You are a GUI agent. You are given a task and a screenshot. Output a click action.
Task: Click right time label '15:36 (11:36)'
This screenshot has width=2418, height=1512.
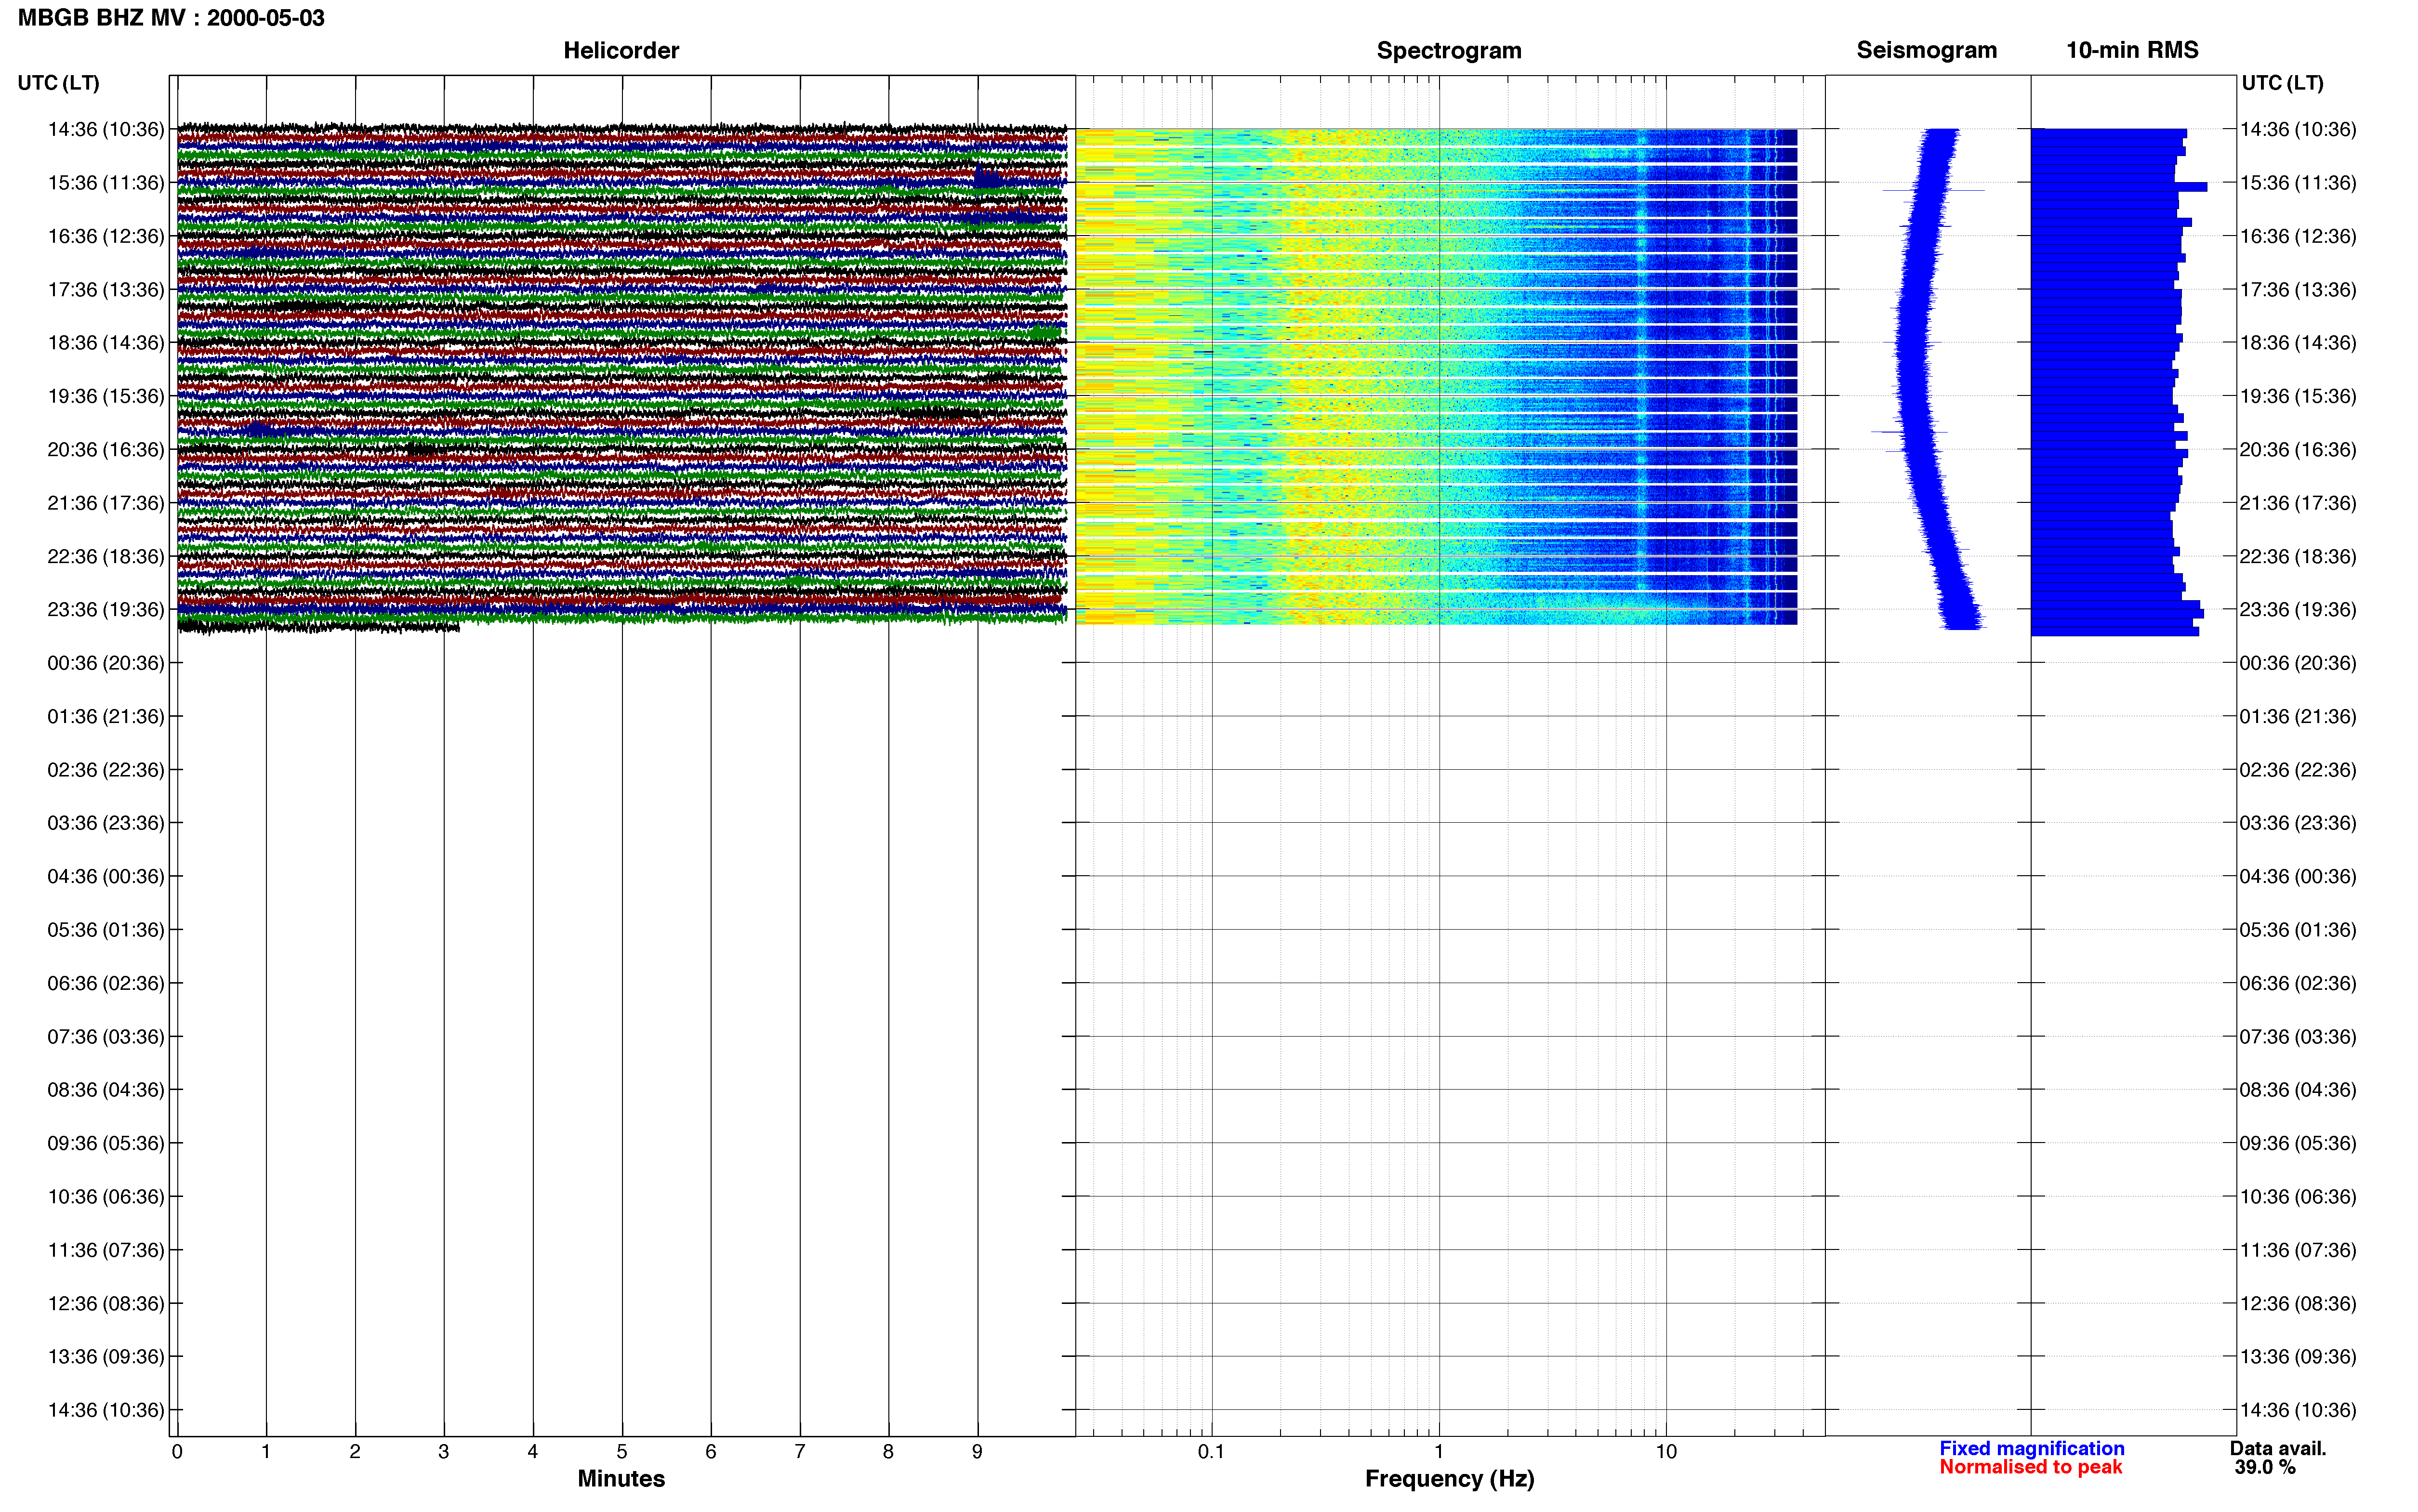tap(2298, 183)
